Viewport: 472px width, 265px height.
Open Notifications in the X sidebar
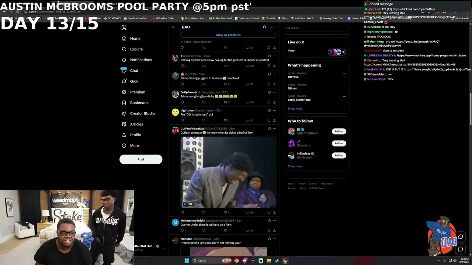pyautogui.click(x=137, y=60)
